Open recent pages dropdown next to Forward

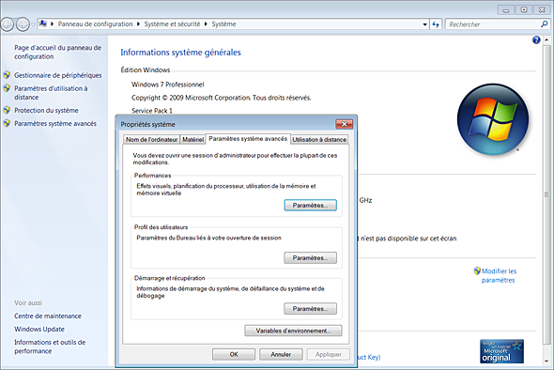(x=33, y=24)
